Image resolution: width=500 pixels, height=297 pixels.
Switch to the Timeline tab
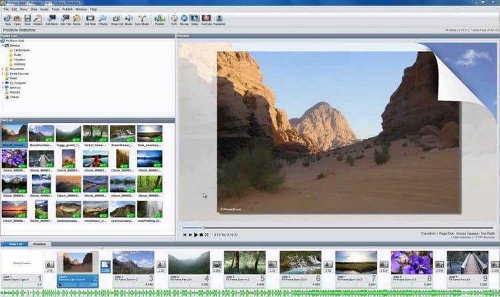pos(40,244)
